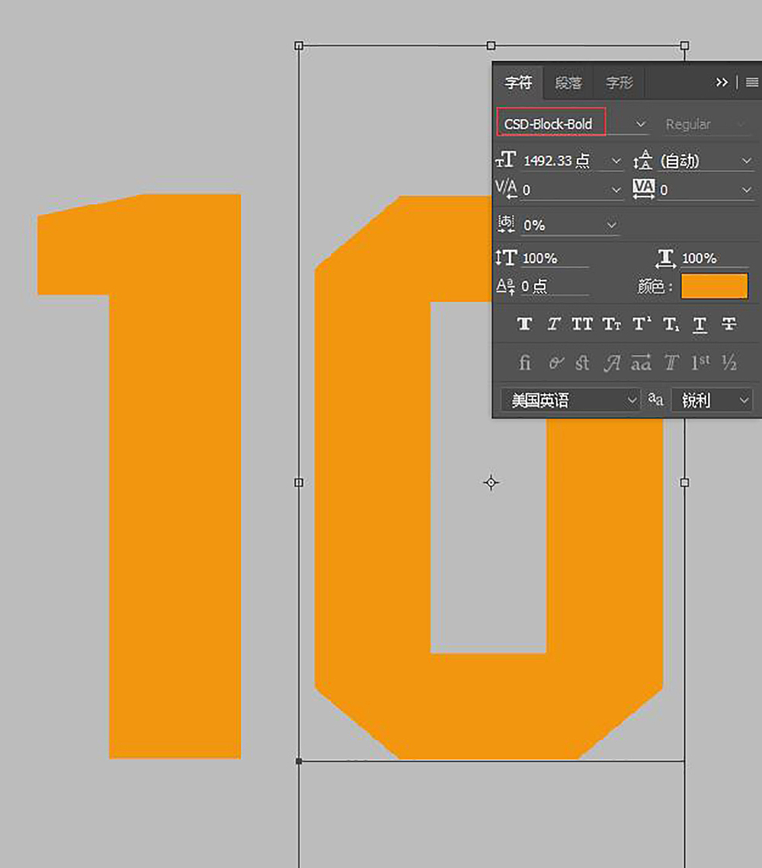
Task: Click the ordinals 1st icon
Action: [x=700, y=363]
